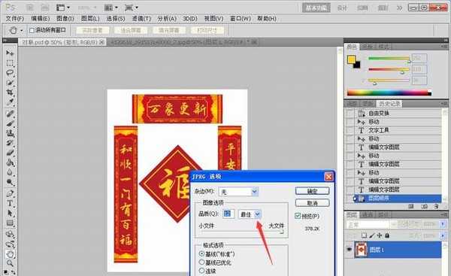Image resolution: width=451 pixels, height=276 pixels.
Task: Launch Bridge from the top bar
Action: (x=29, y=8)
